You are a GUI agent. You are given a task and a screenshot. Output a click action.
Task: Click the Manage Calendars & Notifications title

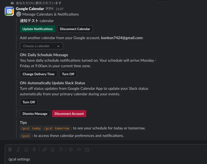point(51,14)
